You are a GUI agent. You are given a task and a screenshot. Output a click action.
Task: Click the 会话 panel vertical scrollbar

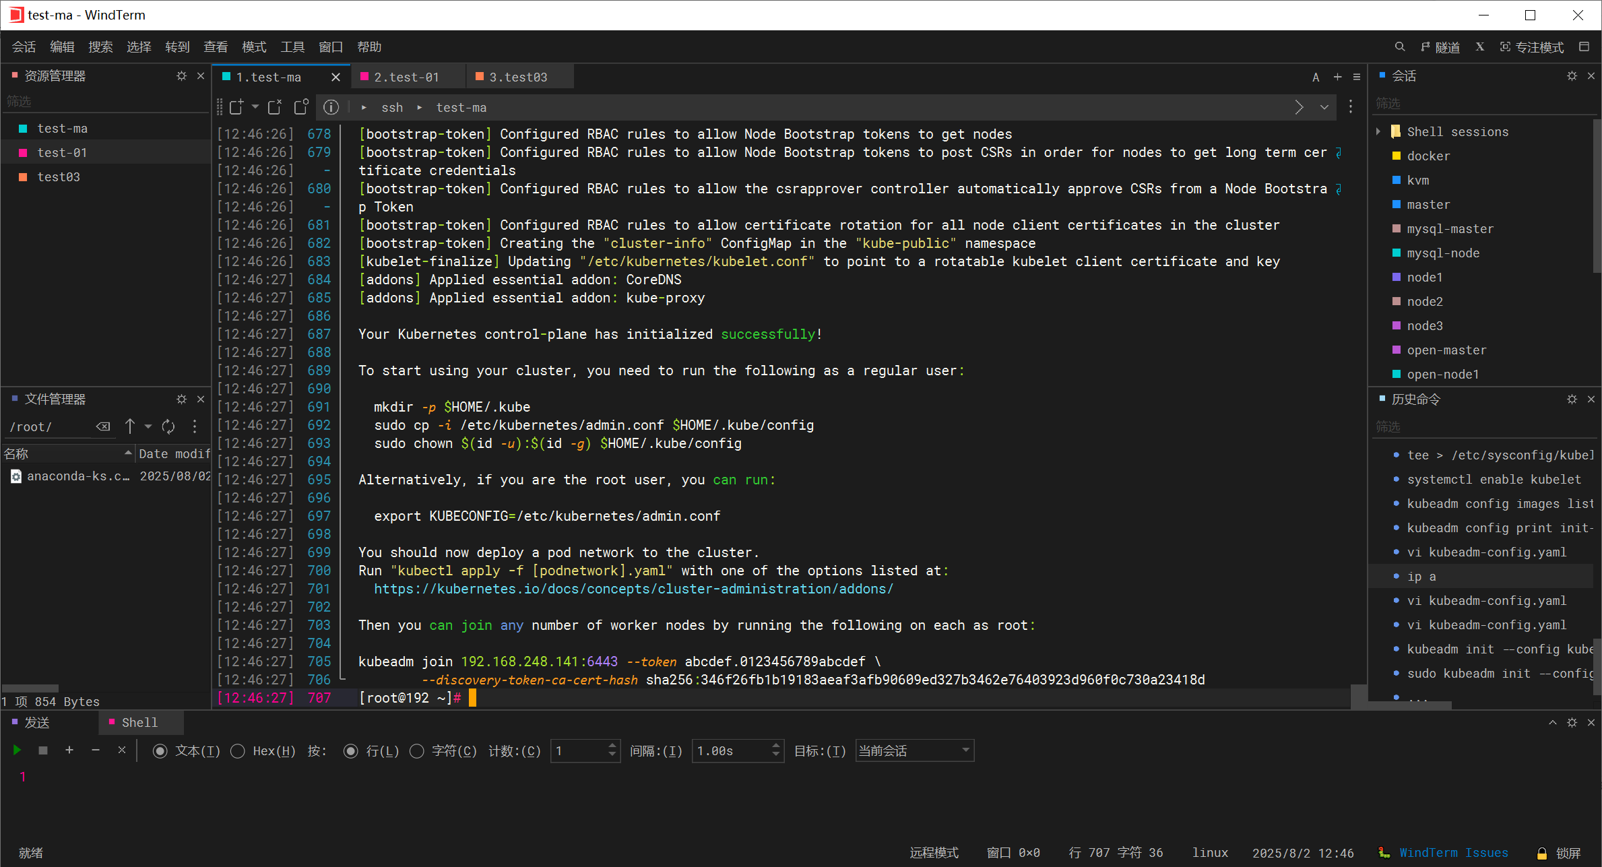[1596, 195]
